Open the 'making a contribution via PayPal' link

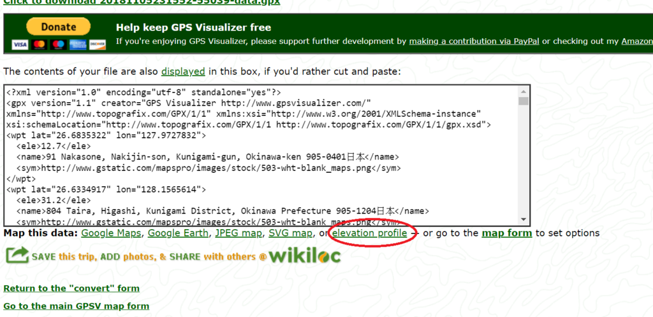[x=474, y=41]
